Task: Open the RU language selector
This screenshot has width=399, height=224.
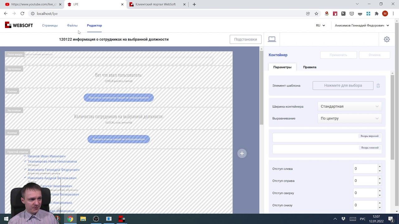Action: click(x=320, y=26)
